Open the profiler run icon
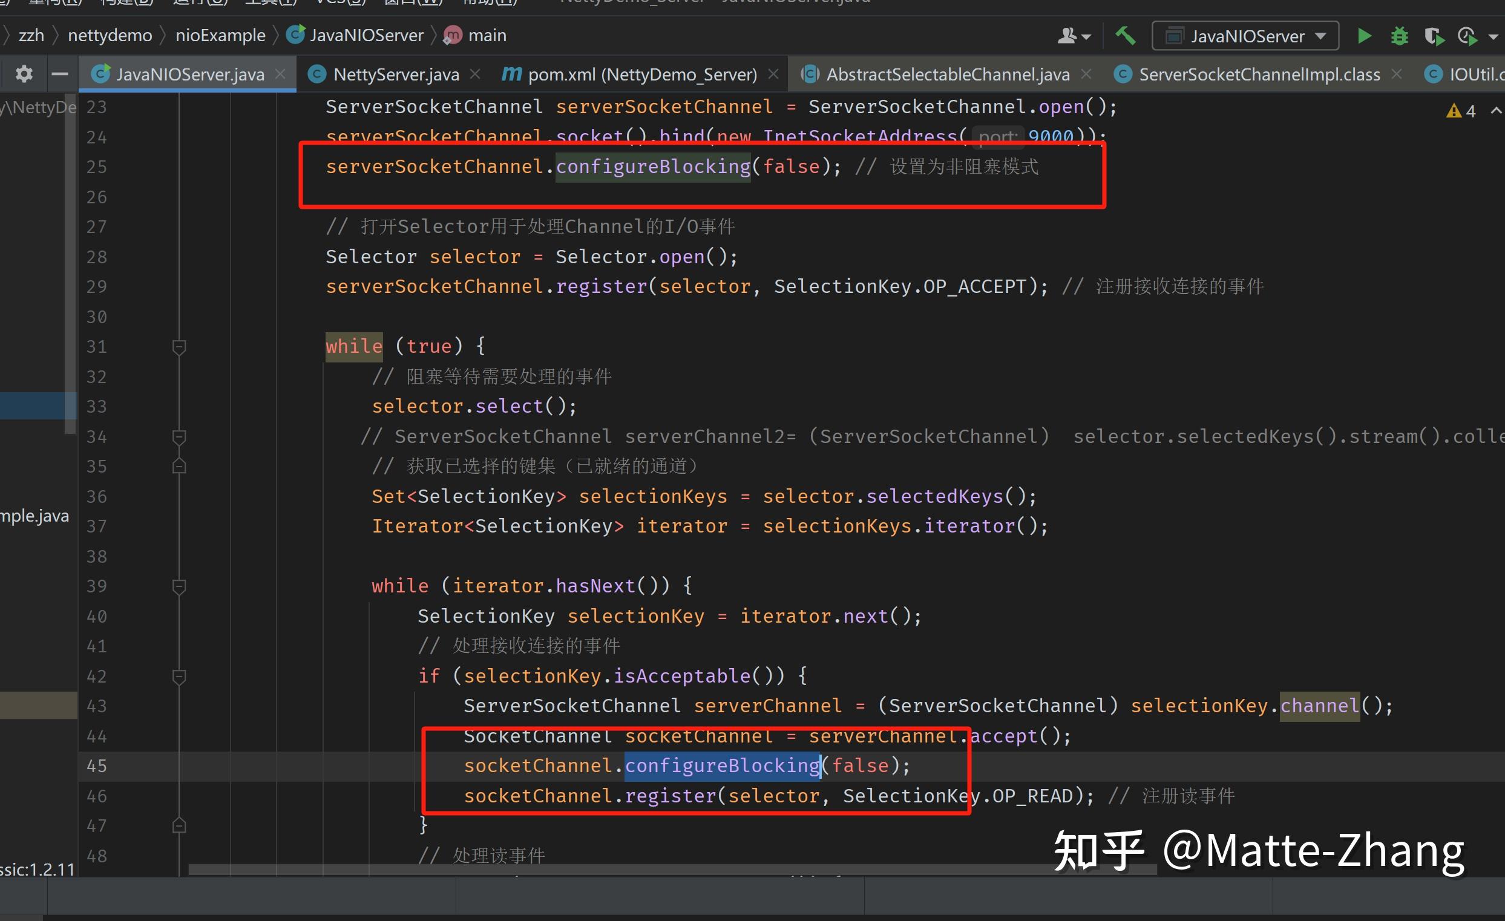The width and height of the screenshot is (1505, 921). click(1467, 37)
